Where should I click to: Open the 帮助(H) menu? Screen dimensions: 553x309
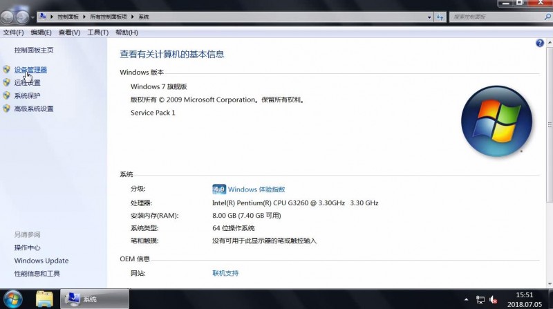tap(126, 32)
